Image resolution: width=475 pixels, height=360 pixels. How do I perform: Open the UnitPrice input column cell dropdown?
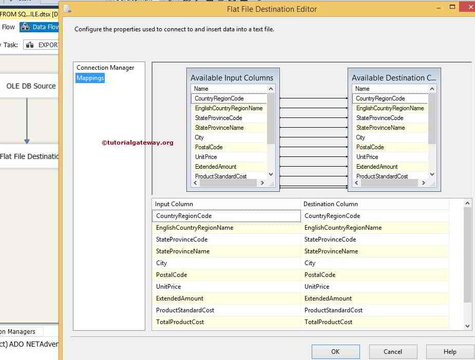(x=226, y=287)
